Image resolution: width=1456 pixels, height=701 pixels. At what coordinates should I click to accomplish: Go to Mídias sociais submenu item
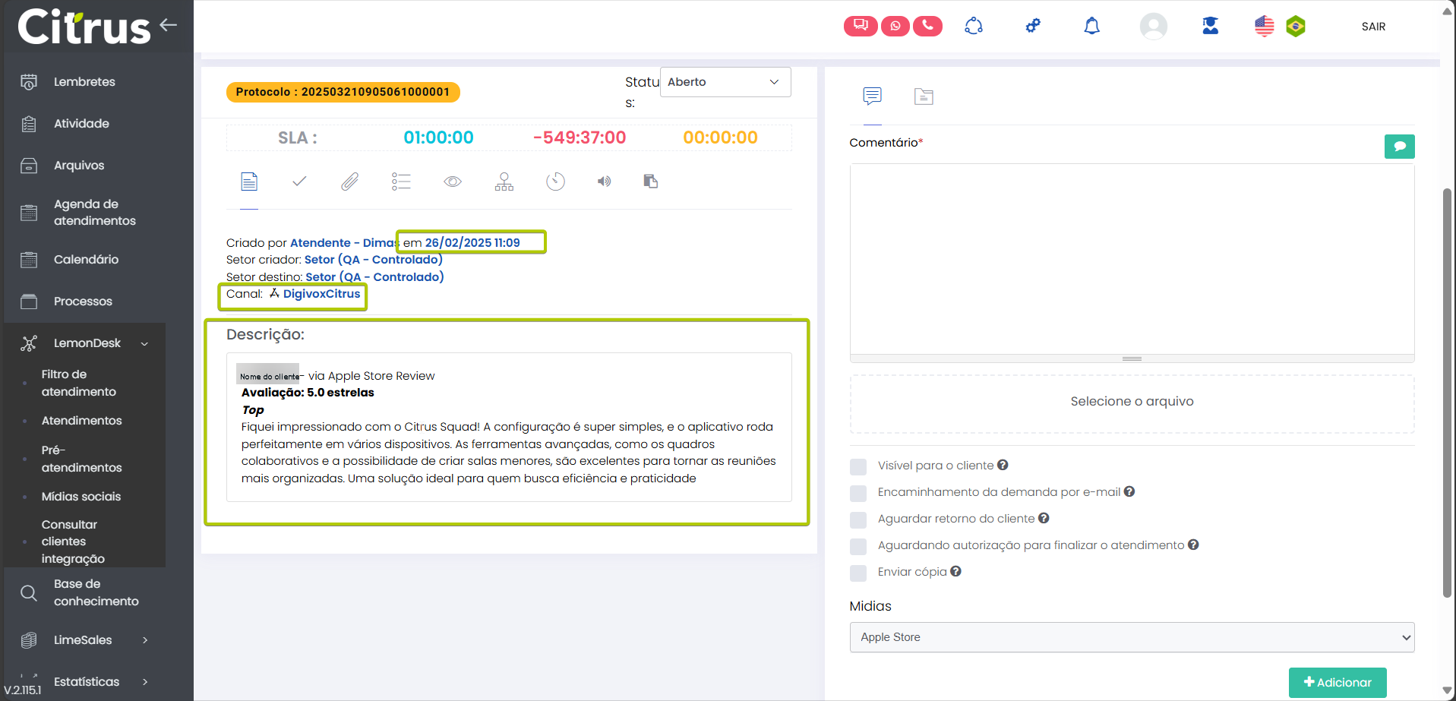tap(81, 497)
